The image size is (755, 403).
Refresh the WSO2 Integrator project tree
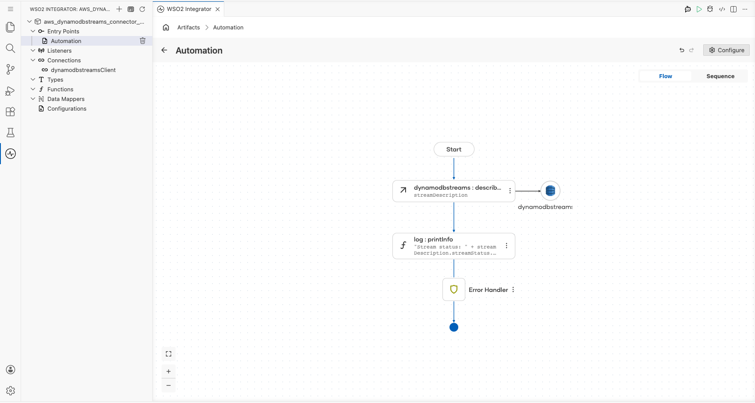coord(142,9)
